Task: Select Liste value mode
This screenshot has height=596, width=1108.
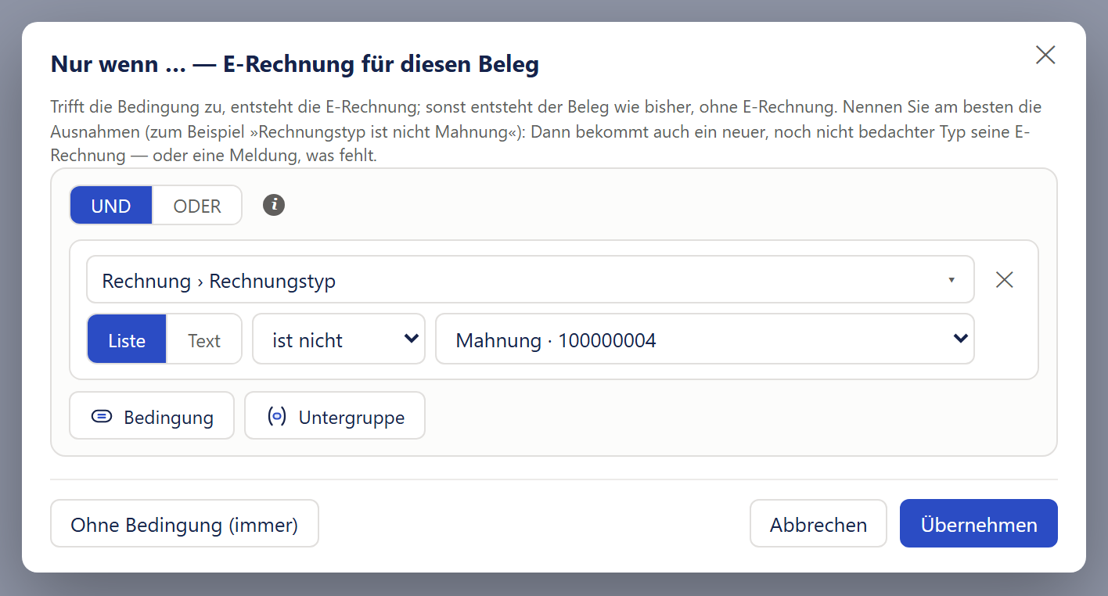Action: click(x=127, y=339)
